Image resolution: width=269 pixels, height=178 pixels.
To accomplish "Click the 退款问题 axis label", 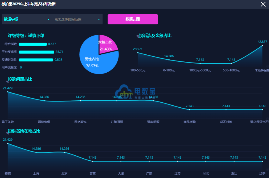I will (x=153, y=122).
